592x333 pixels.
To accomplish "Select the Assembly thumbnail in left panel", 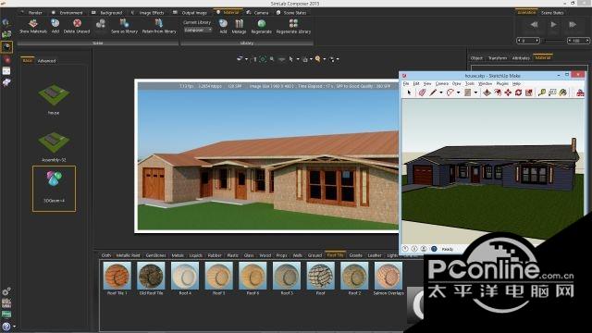I will click(54, 142).
